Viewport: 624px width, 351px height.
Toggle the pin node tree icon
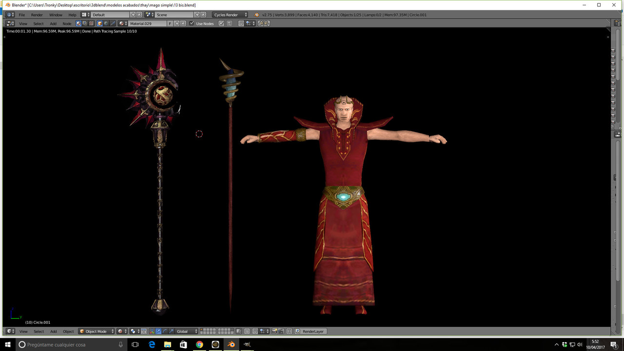tap(221, 23)
